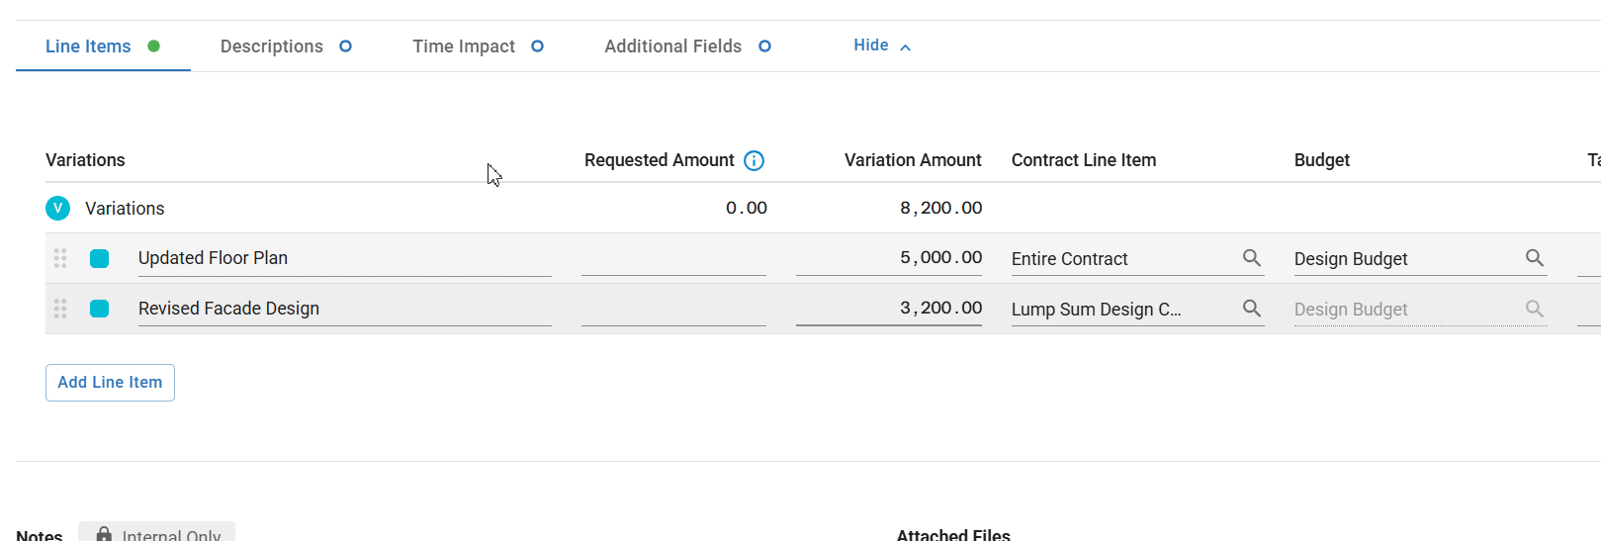The width and height of the screenshot is (1601, 541).
Task: Open budget search for Updated Floor Plan row
Action: coord(1534,258)
